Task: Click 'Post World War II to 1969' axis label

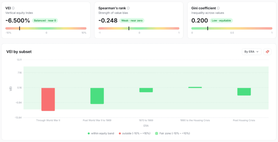Action: 97,120
